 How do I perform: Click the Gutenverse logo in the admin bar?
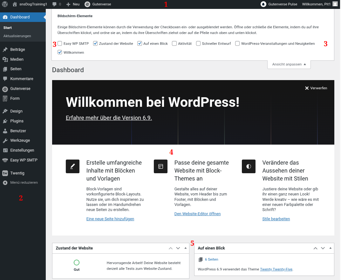point(87,4)
